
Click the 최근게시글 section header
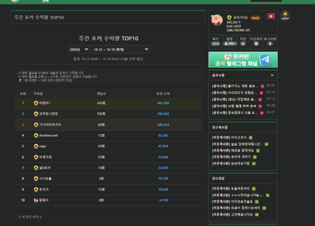[220, 128]
